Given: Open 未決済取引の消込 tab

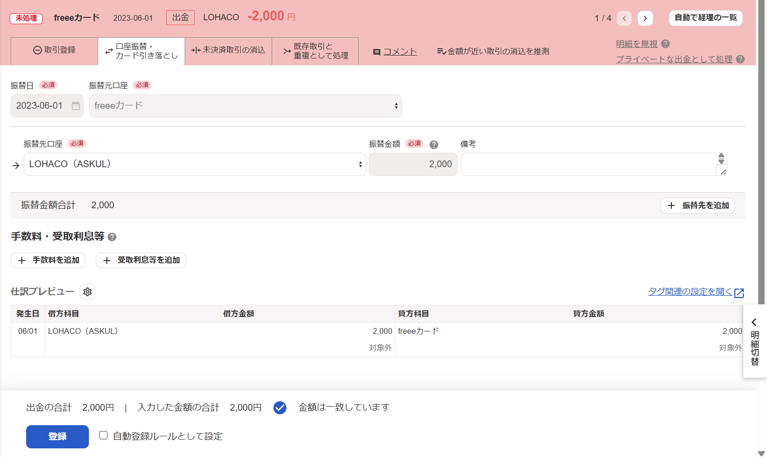Looking at the screenshot, I should [229, 51].
